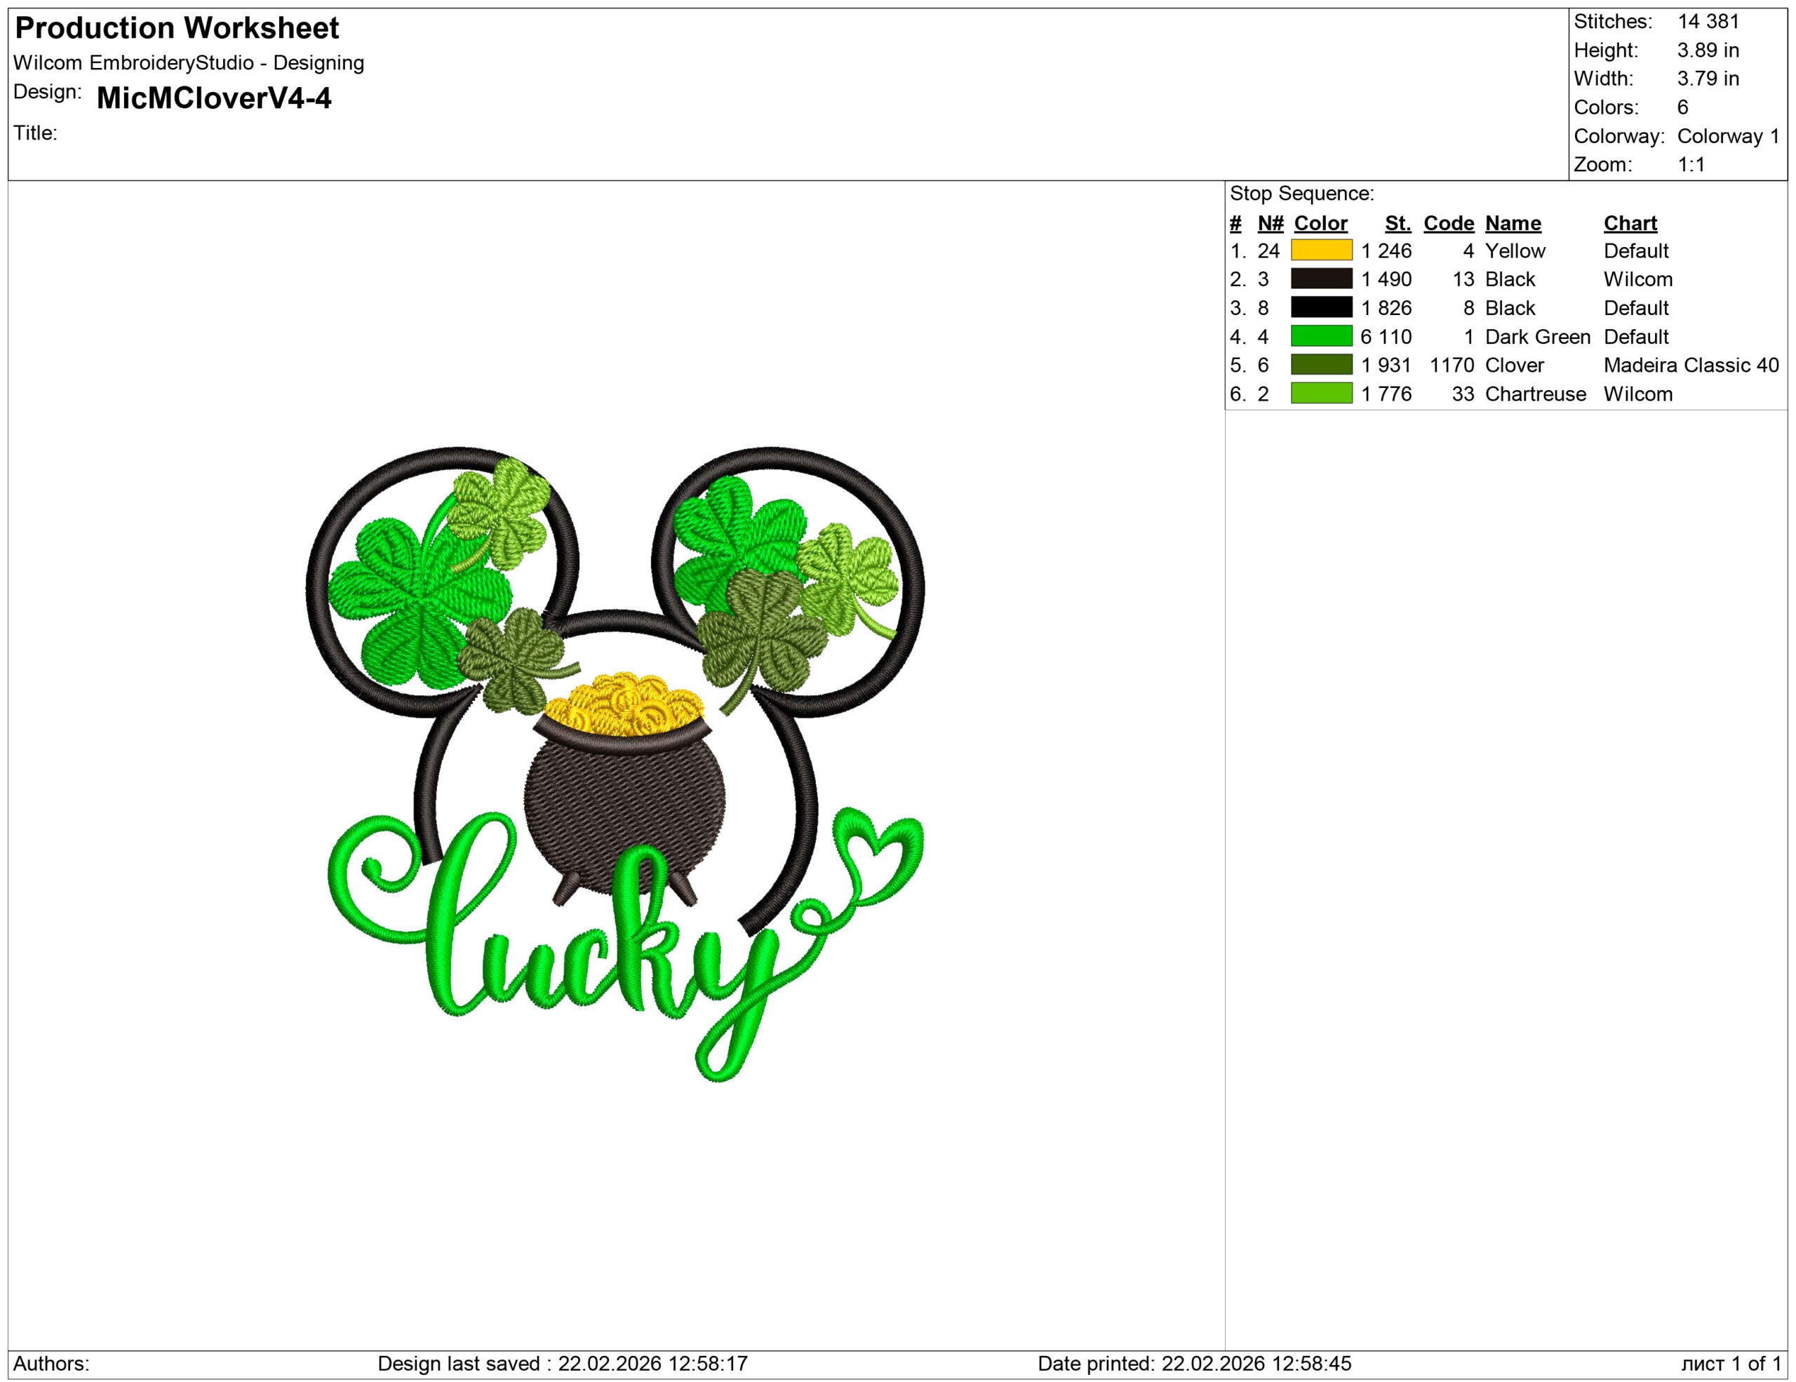Screen dimensions: 1796x1382
Task: Click the St. column header
Action: [1398, 223]
